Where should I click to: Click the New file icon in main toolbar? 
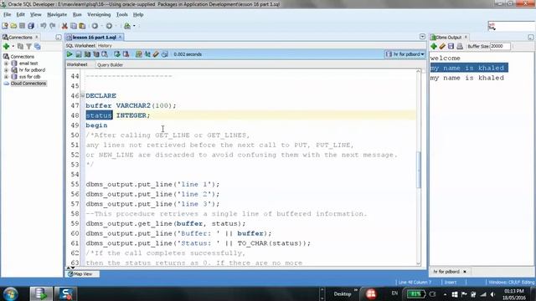pyautogui.click(x=5, y=26)
